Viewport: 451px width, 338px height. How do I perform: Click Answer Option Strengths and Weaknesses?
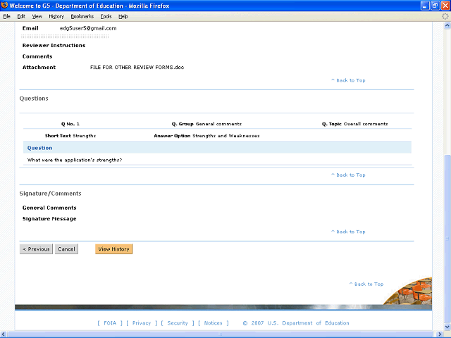coord(206,136)
